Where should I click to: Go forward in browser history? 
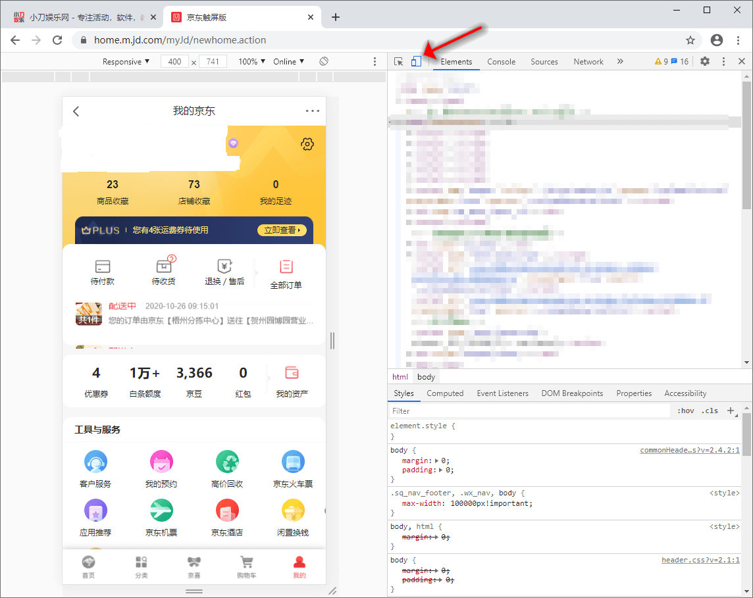36,40
